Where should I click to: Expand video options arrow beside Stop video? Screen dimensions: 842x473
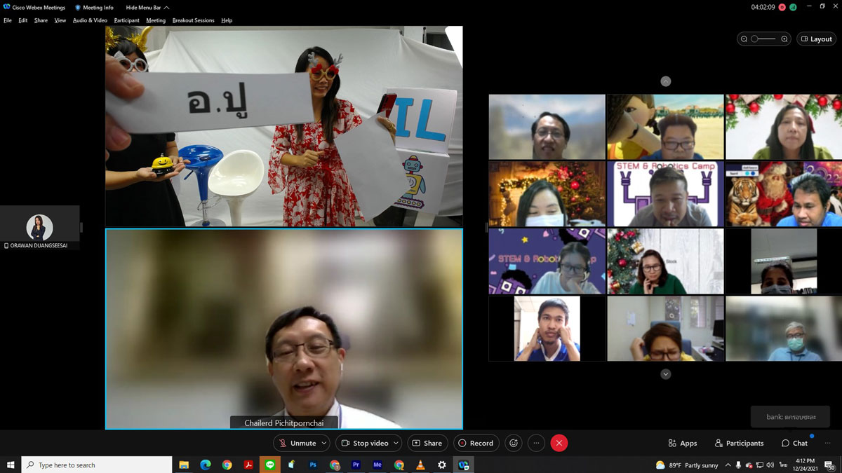pos(396,443)
